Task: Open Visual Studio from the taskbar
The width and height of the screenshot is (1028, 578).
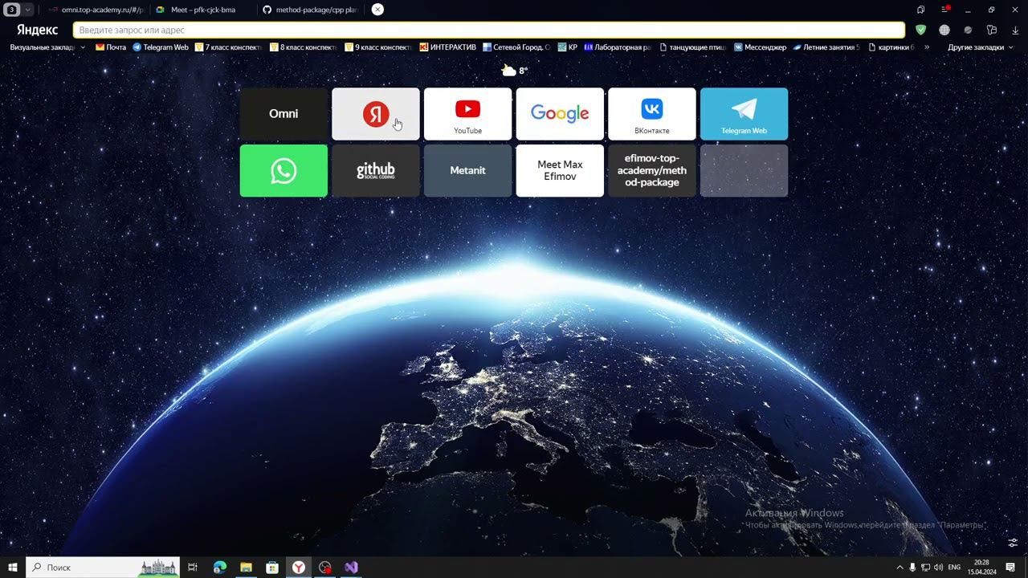Action: pos(351,568)
